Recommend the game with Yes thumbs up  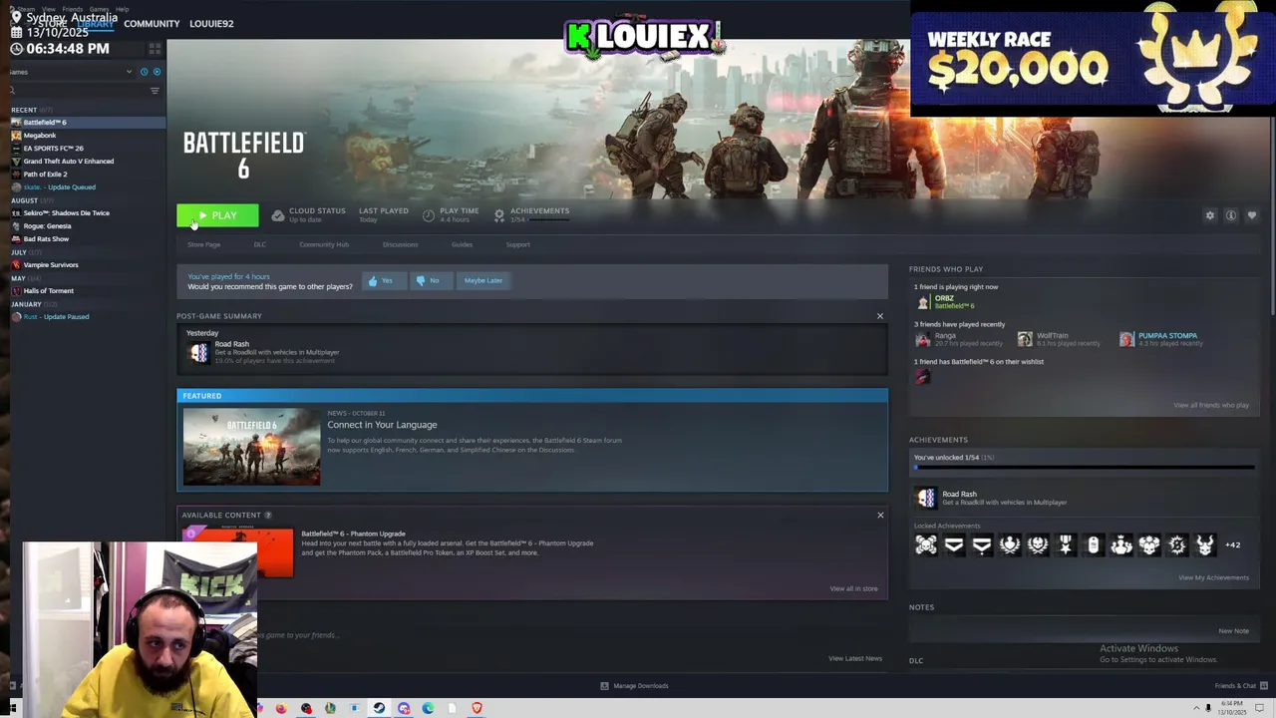(x=383, y=281)
